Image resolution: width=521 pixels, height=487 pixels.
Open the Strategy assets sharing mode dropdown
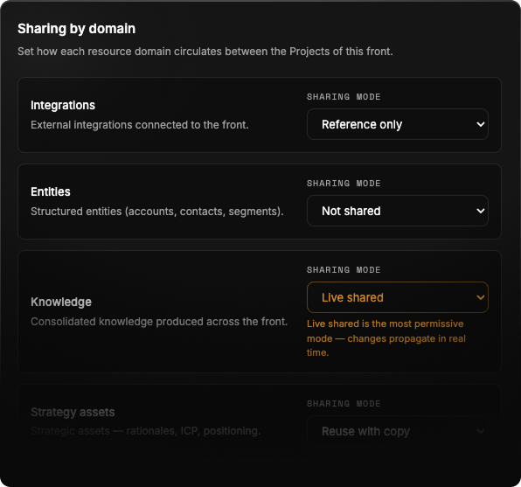click(398, 431)
